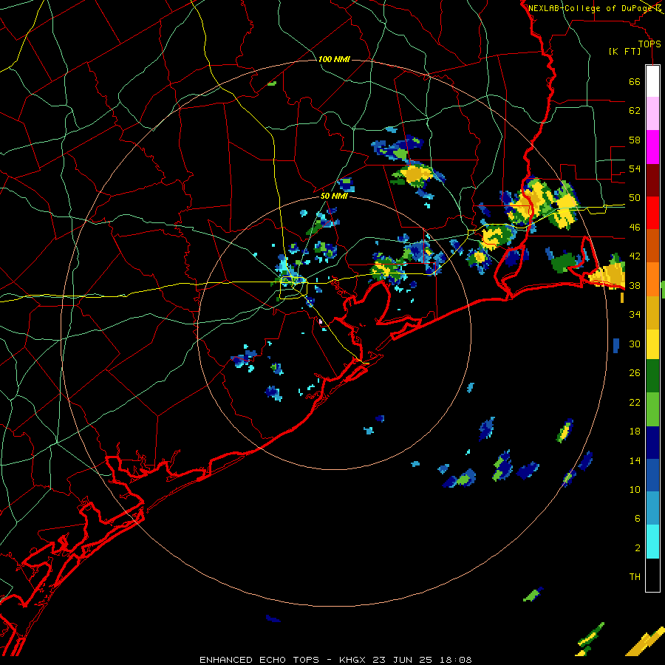
Task: Click the '23 JUN 25' date text
Action: (403, 660)
